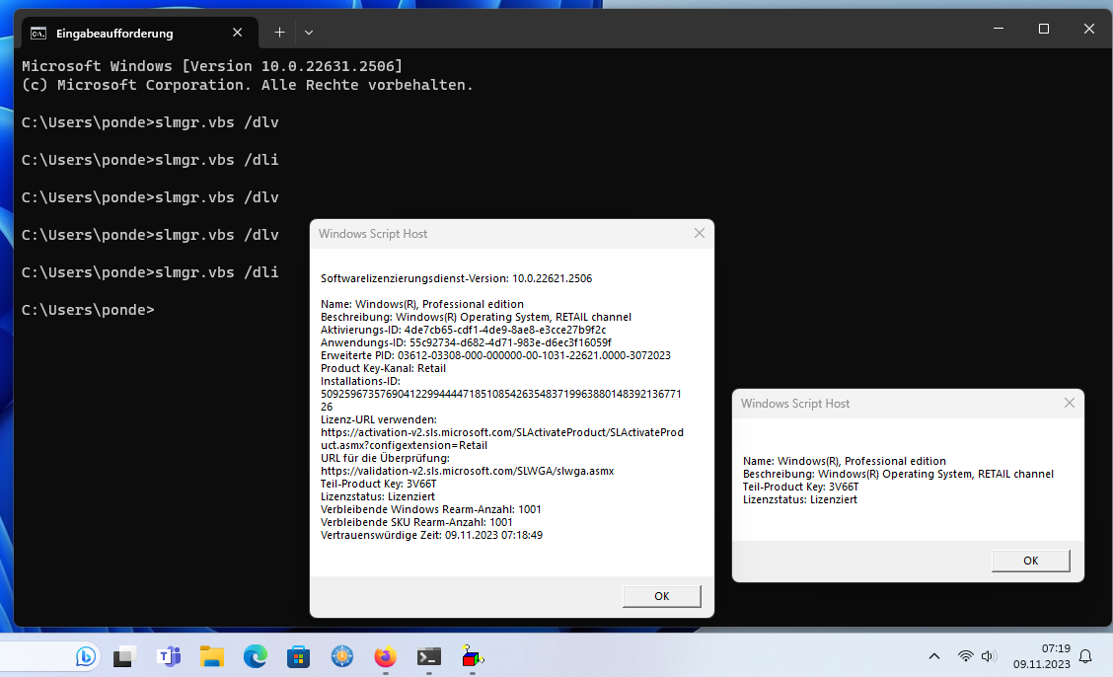Launch Microsoft Teams from the taskbar
The height and width of the screenshot is (677, 1113).
(x=169, y=656)
